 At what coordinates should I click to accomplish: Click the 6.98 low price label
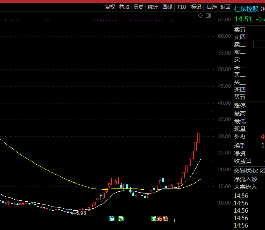click(x=81, y=213)
